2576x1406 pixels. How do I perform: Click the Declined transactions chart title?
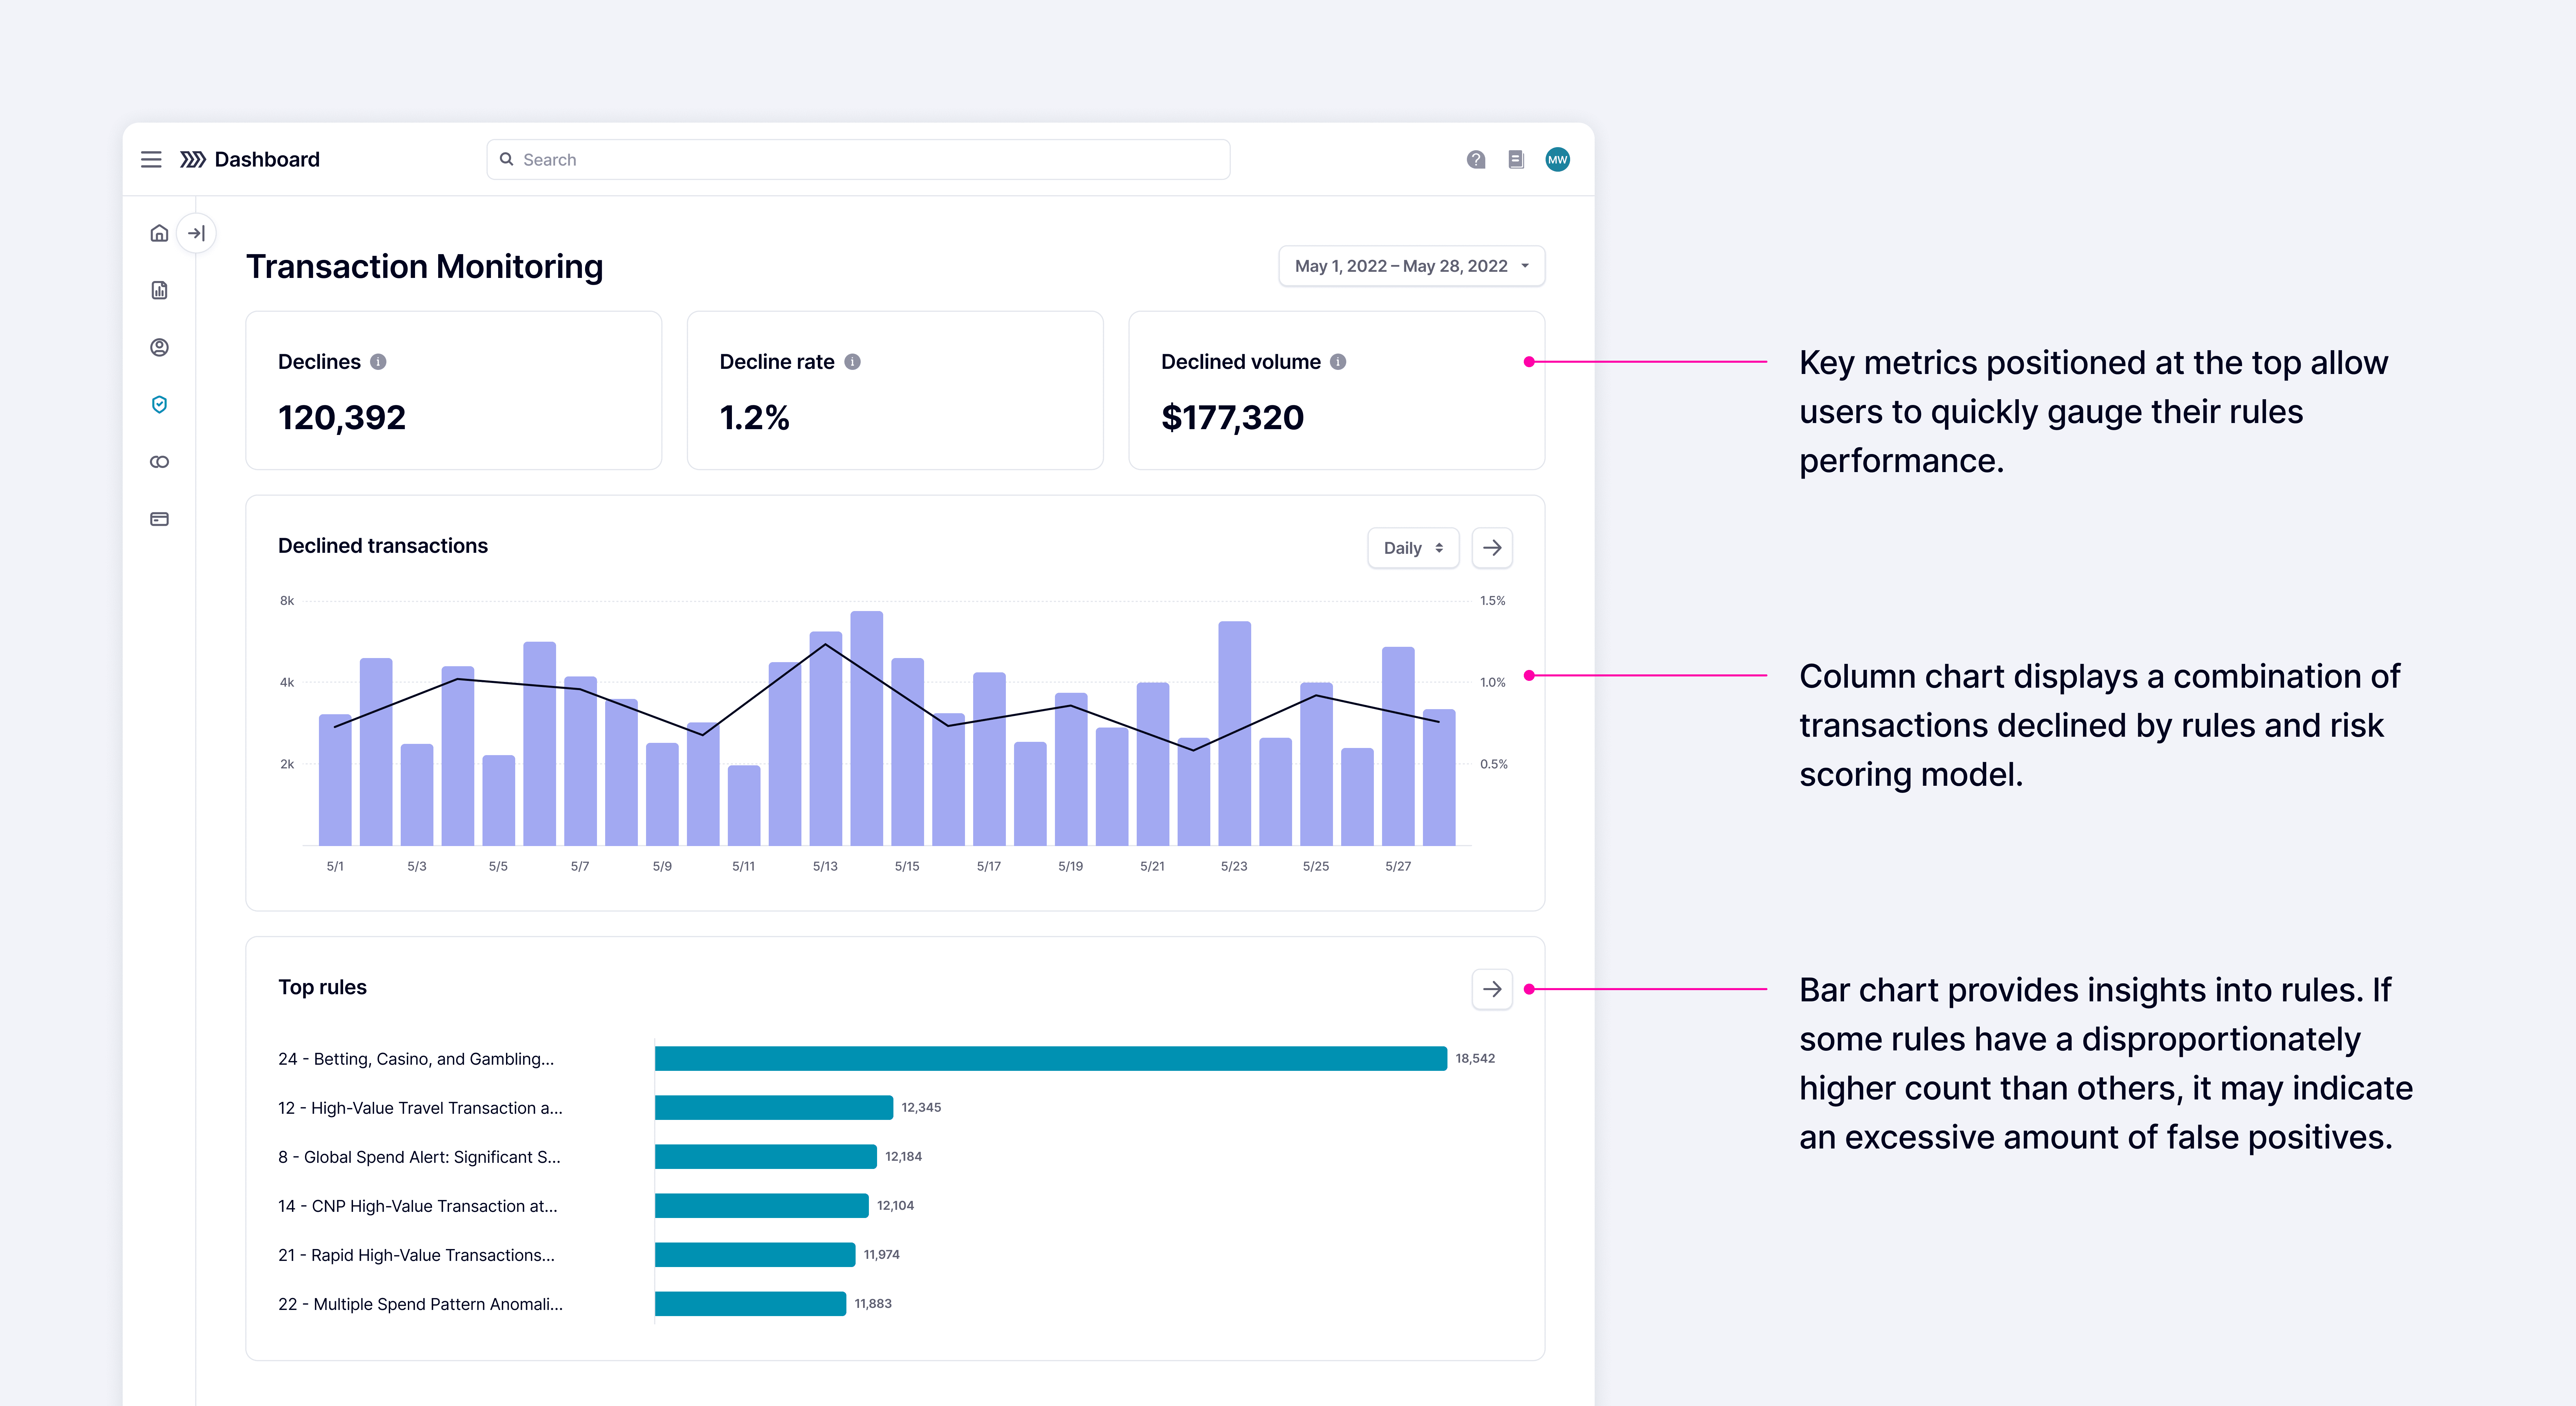[383, 546]
